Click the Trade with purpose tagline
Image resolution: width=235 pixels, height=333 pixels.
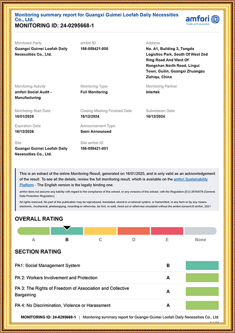click(197, 24)
